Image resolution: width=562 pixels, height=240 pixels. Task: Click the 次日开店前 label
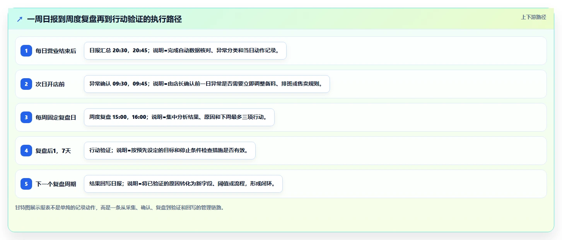(50, 84)
